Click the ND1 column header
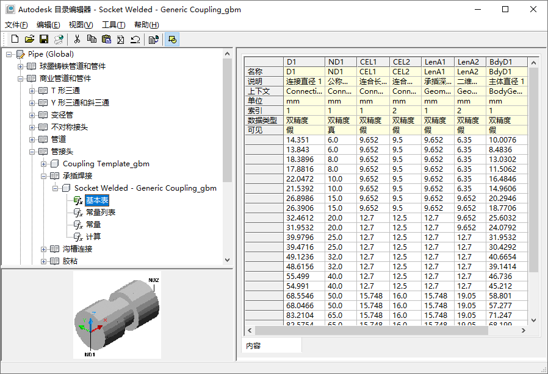This screenshot has width=548, height=374. click(341, 62)
